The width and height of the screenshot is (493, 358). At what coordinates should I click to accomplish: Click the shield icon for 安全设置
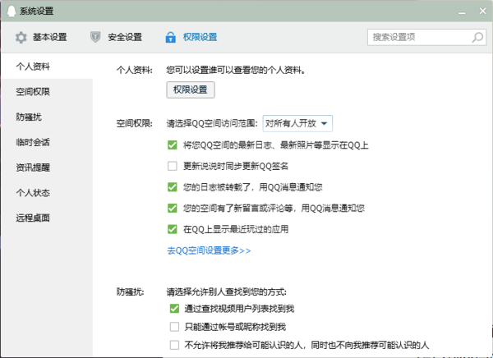click(95, 37)
